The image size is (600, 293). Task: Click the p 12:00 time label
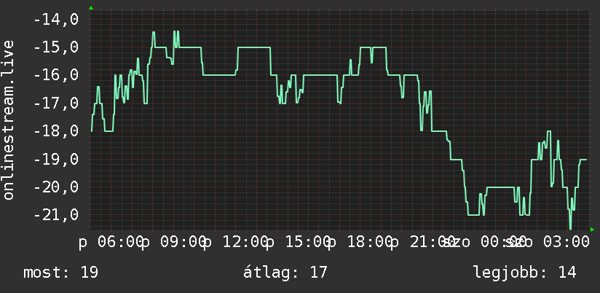point(236,243)
